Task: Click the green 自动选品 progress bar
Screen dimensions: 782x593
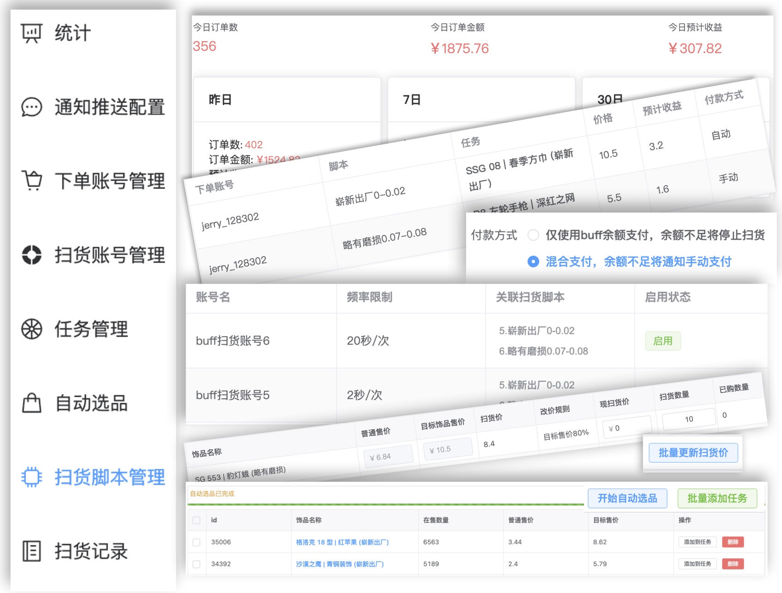Action: tap(385, 504)
